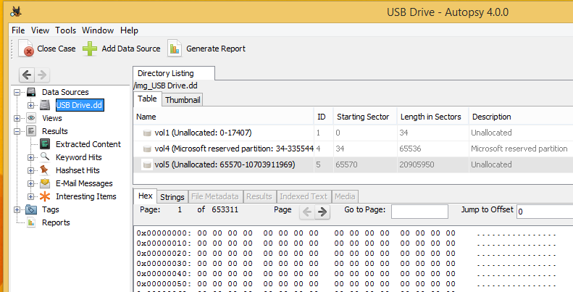Select the Extracted Content tree item
Screen dimensions: 573x292
88,144
